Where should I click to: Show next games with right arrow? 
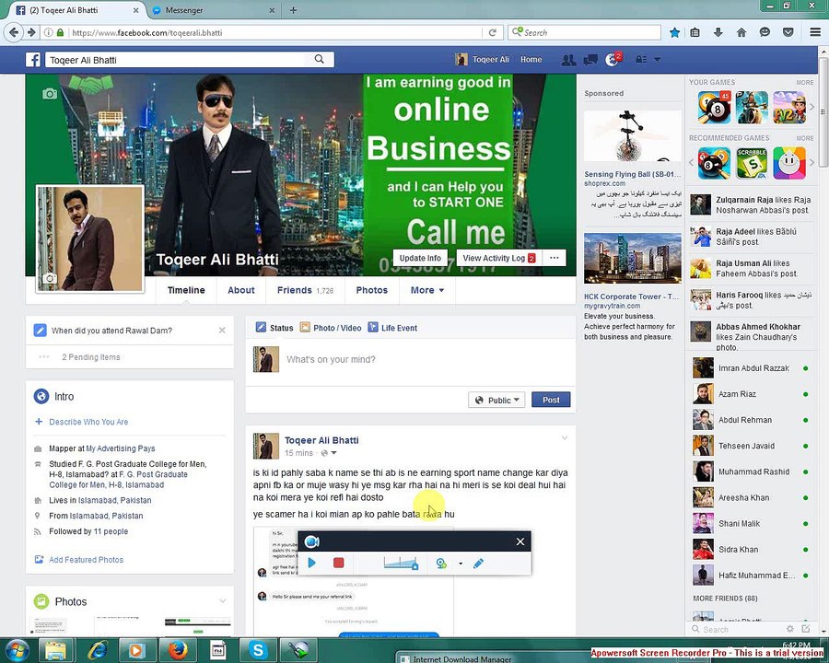click(812, 108)
